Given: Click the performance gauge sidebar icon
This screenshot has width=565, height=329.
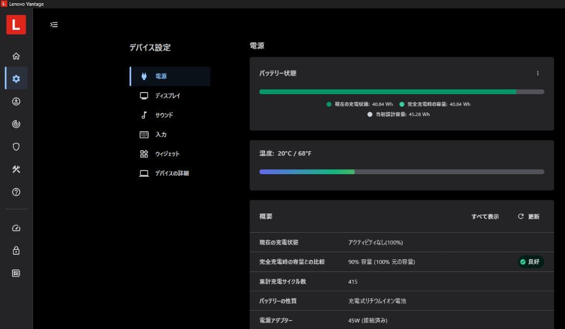Looking at the screenshot, I should point(16,228).
